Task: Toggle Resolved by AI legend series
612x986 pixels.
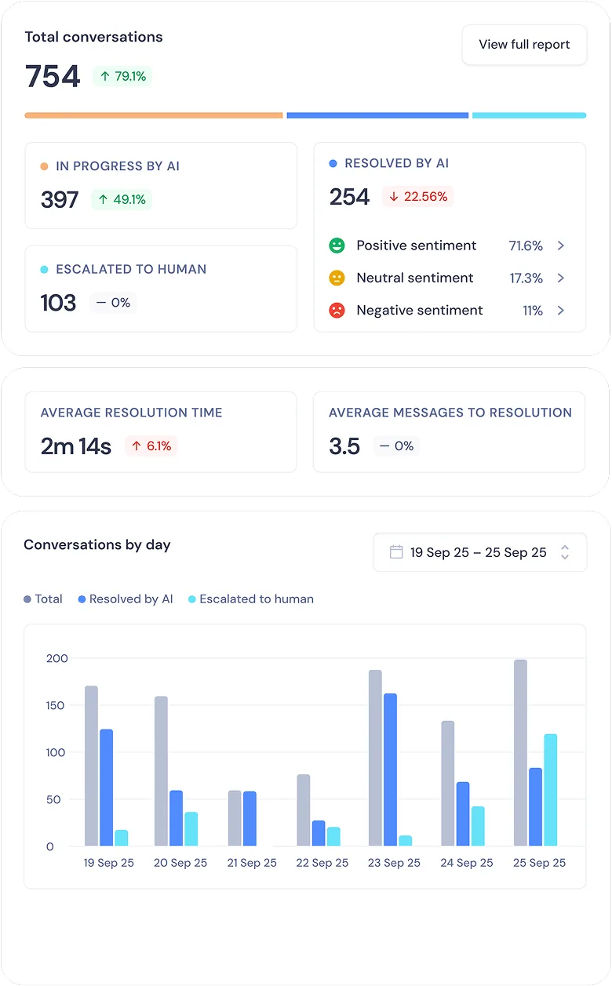Action: [126, 599]
